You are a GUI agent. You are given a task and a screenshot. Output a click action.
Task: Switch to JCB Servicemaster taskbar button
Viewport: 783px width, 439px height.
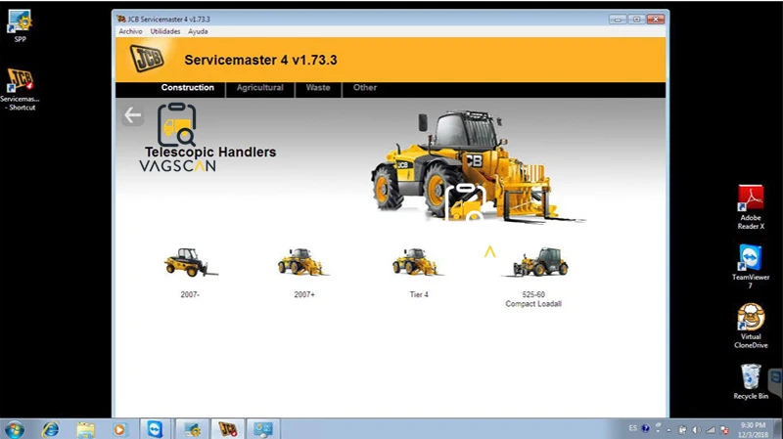[227, 429]
